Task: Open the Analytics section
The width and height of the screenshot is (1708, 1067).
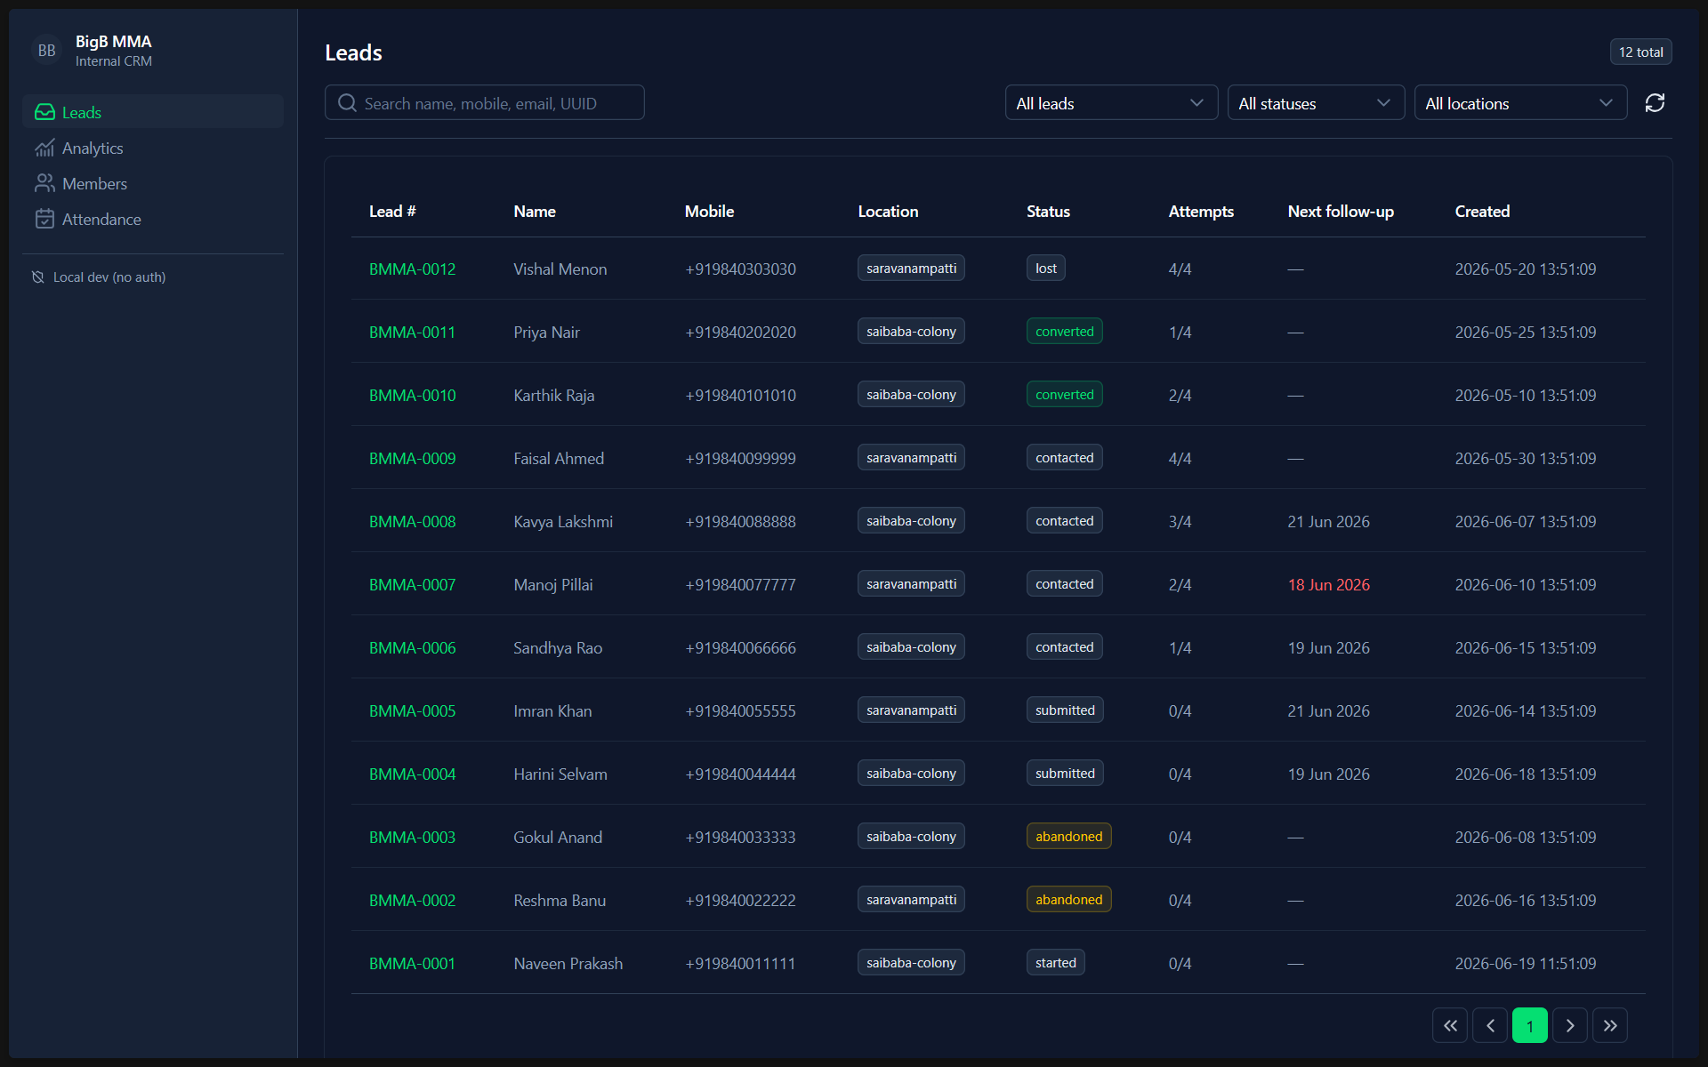Action: [153, 148]
